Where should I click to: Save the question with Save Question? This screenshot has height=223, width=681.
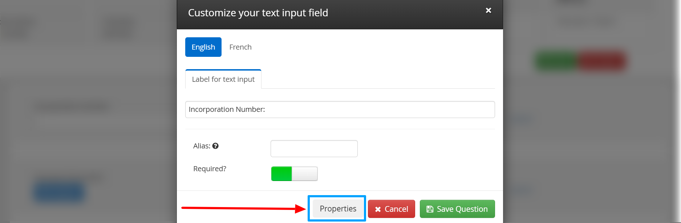(x=457, y=209)
